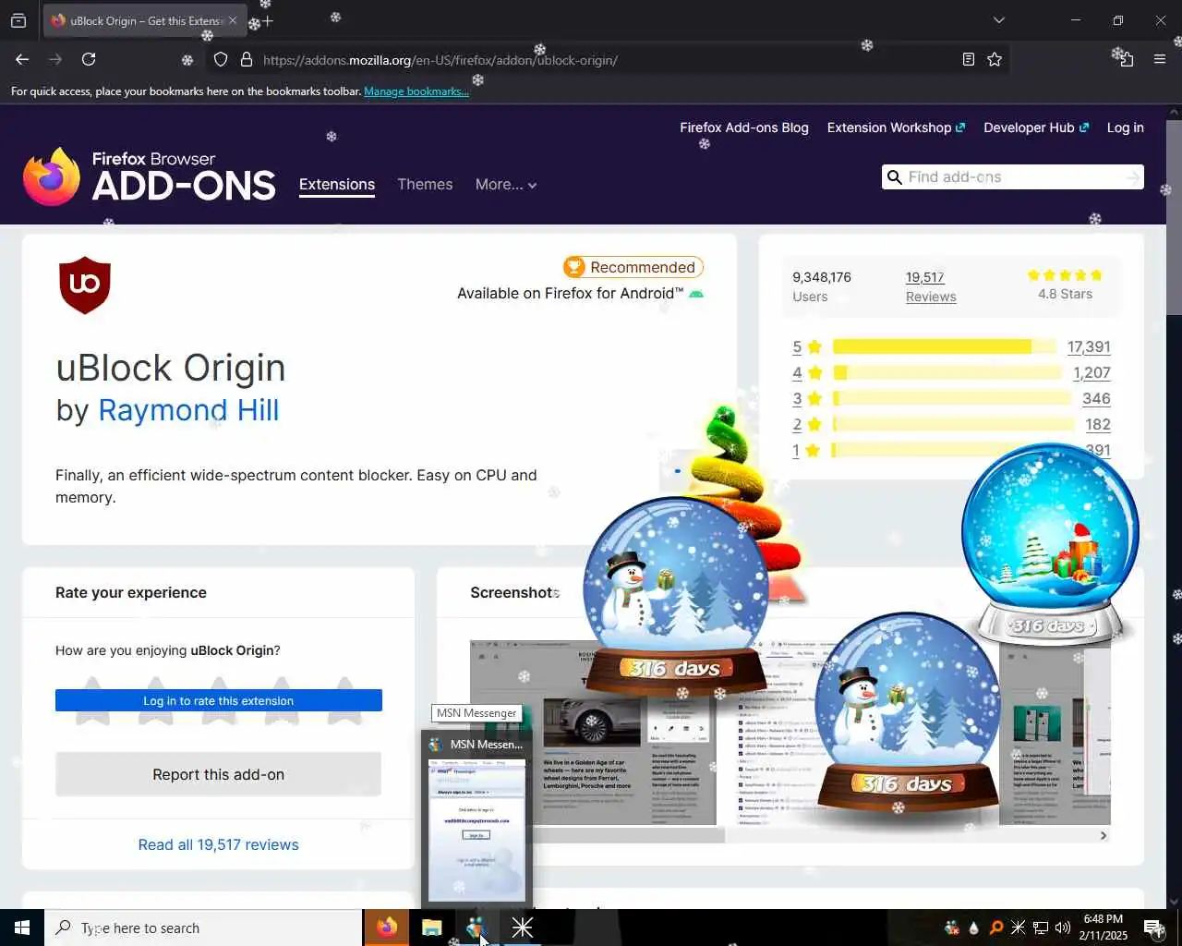
Task: Click the orange magnifier tray icon
Action: click(x=996, y=928)
